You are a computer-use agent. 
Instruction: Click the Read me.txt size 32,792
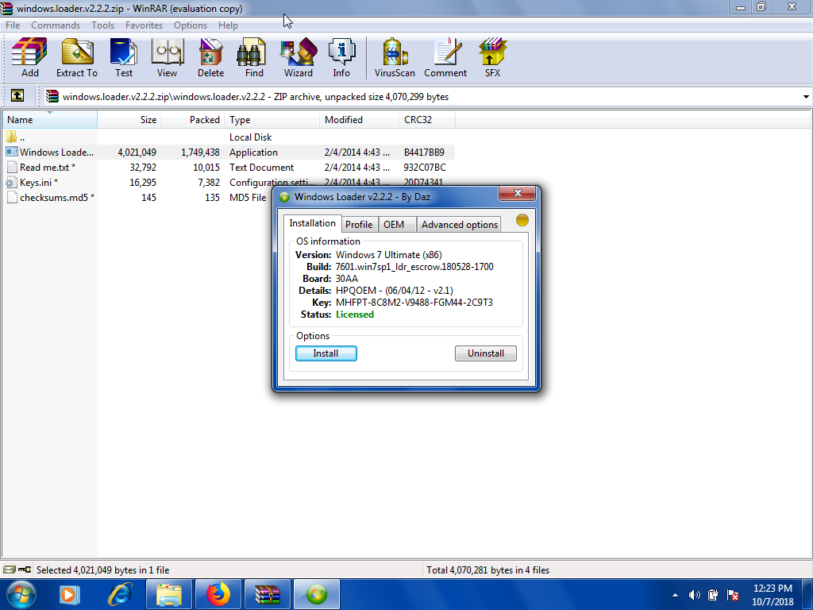tap(143, 167)
